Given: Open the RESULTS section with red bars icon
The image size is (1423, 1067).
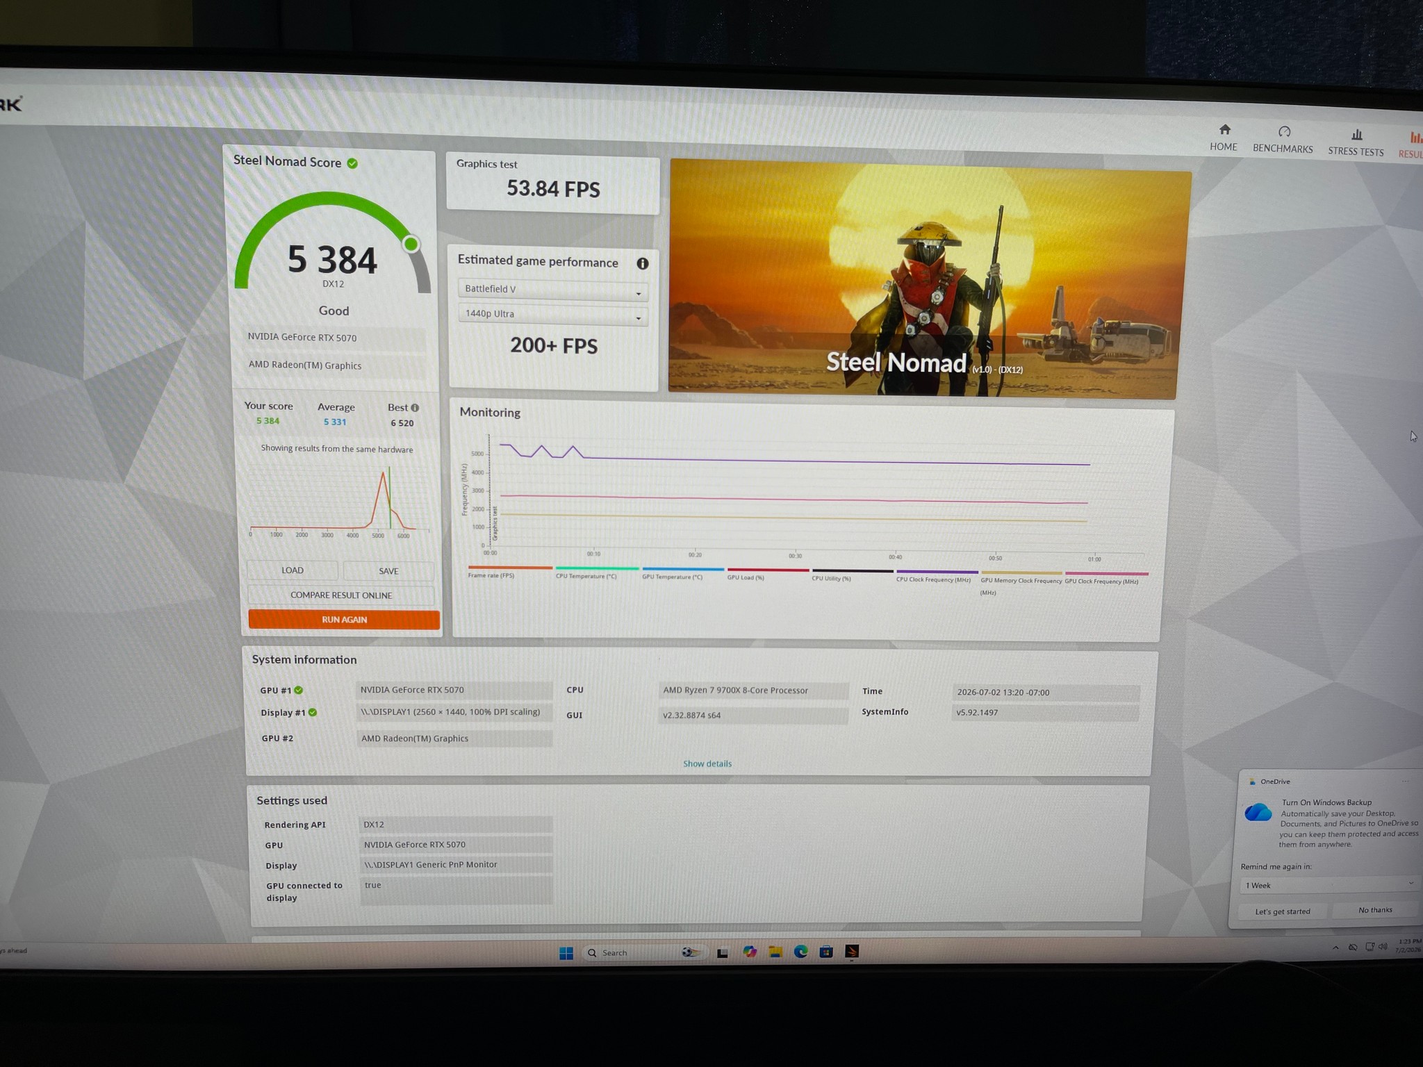Looking at the screenshot, I should coord(1410,145).
